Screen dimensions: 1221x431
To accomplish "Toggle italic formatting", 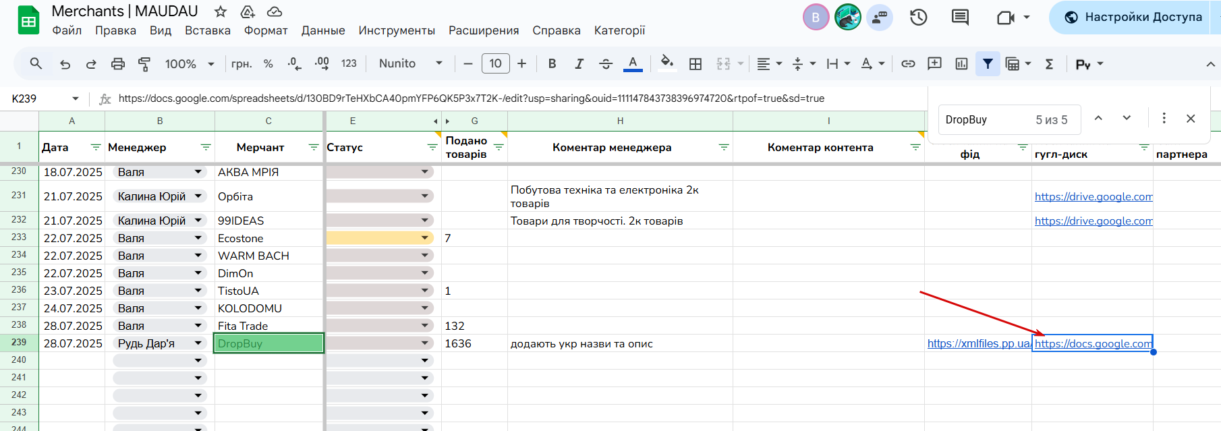I will coord(579,63).
